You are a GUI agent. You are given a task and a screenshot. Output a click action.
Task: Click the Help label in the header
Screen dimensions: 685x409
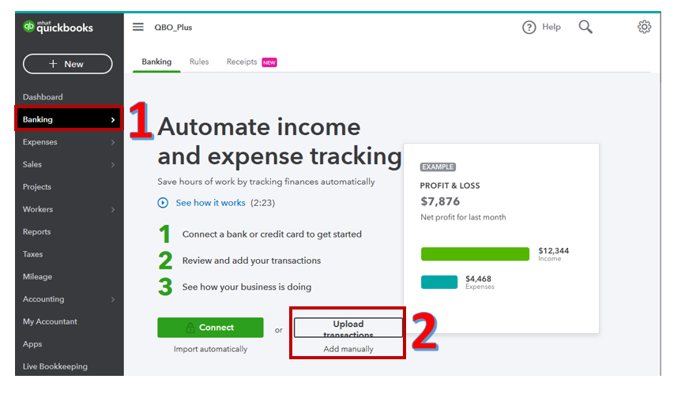tap(551, 27)
